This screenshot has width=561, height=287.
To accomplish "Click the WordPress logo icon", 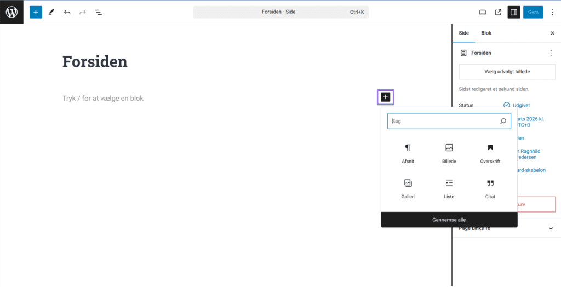I will tap(12, 12).
